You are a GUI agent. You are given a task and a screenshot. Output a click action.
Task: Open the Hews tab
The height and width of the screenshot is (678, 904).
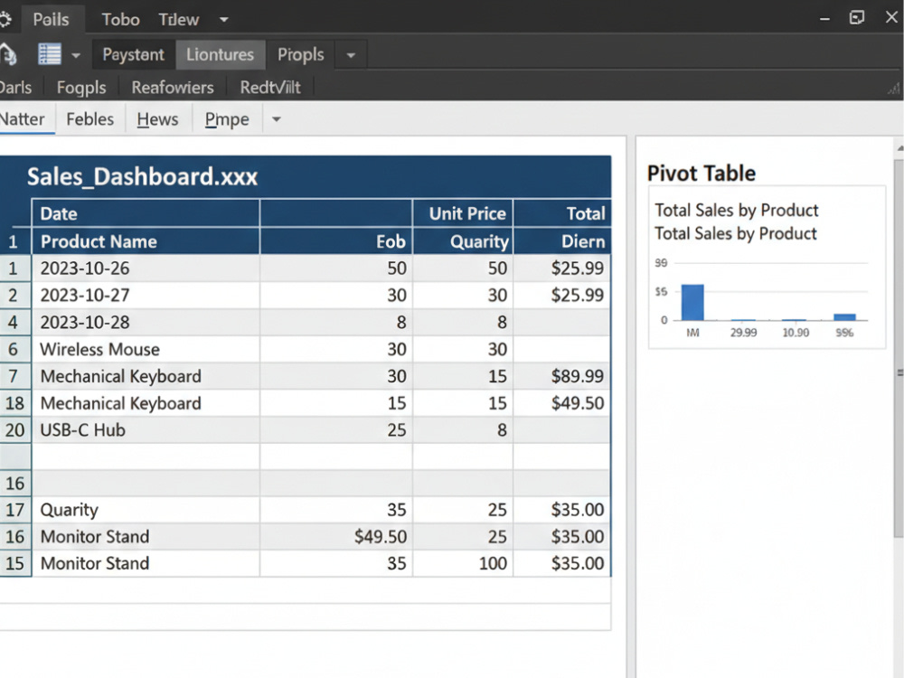[x=157, y=119]
